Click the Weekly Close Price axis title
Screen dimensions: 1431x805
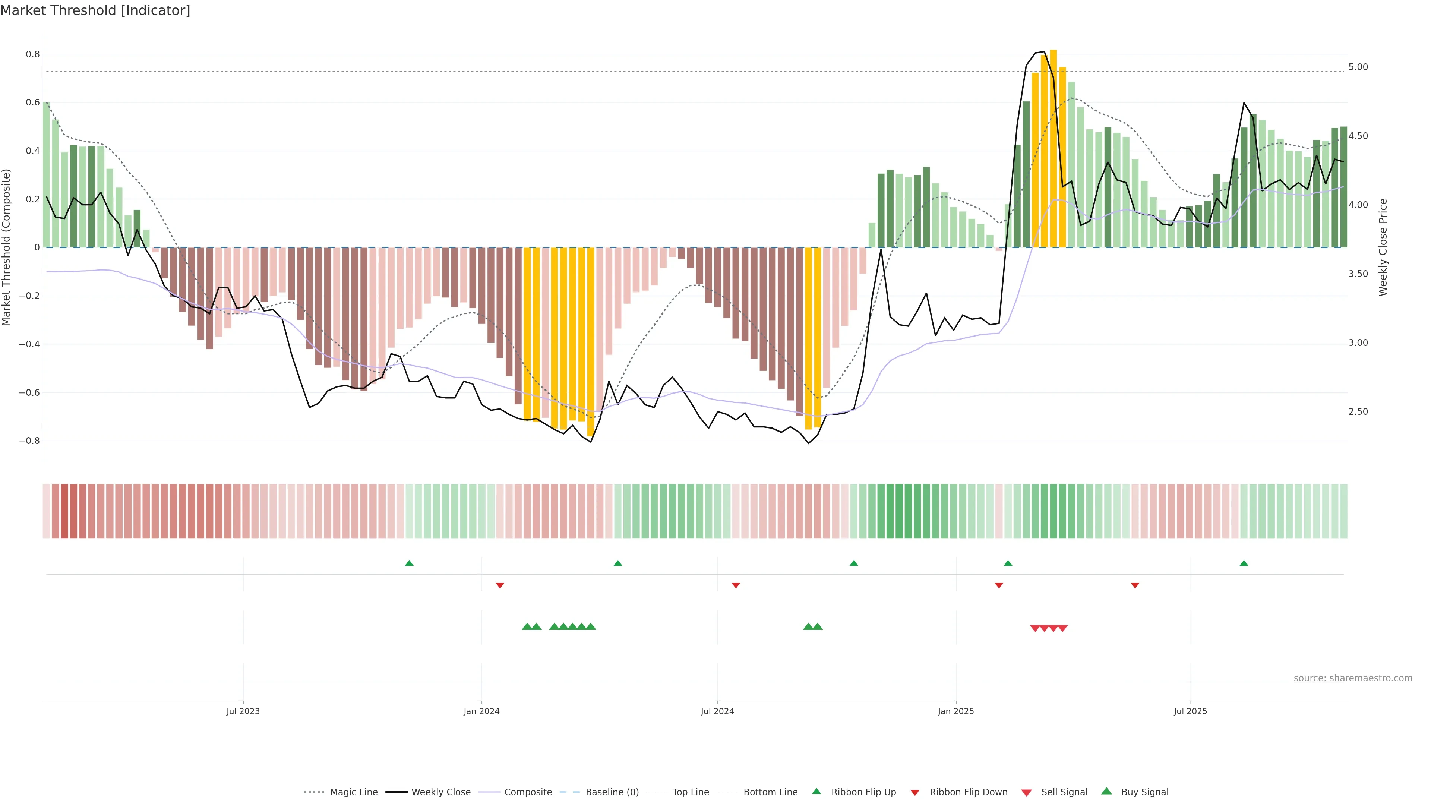point(1383,247)
